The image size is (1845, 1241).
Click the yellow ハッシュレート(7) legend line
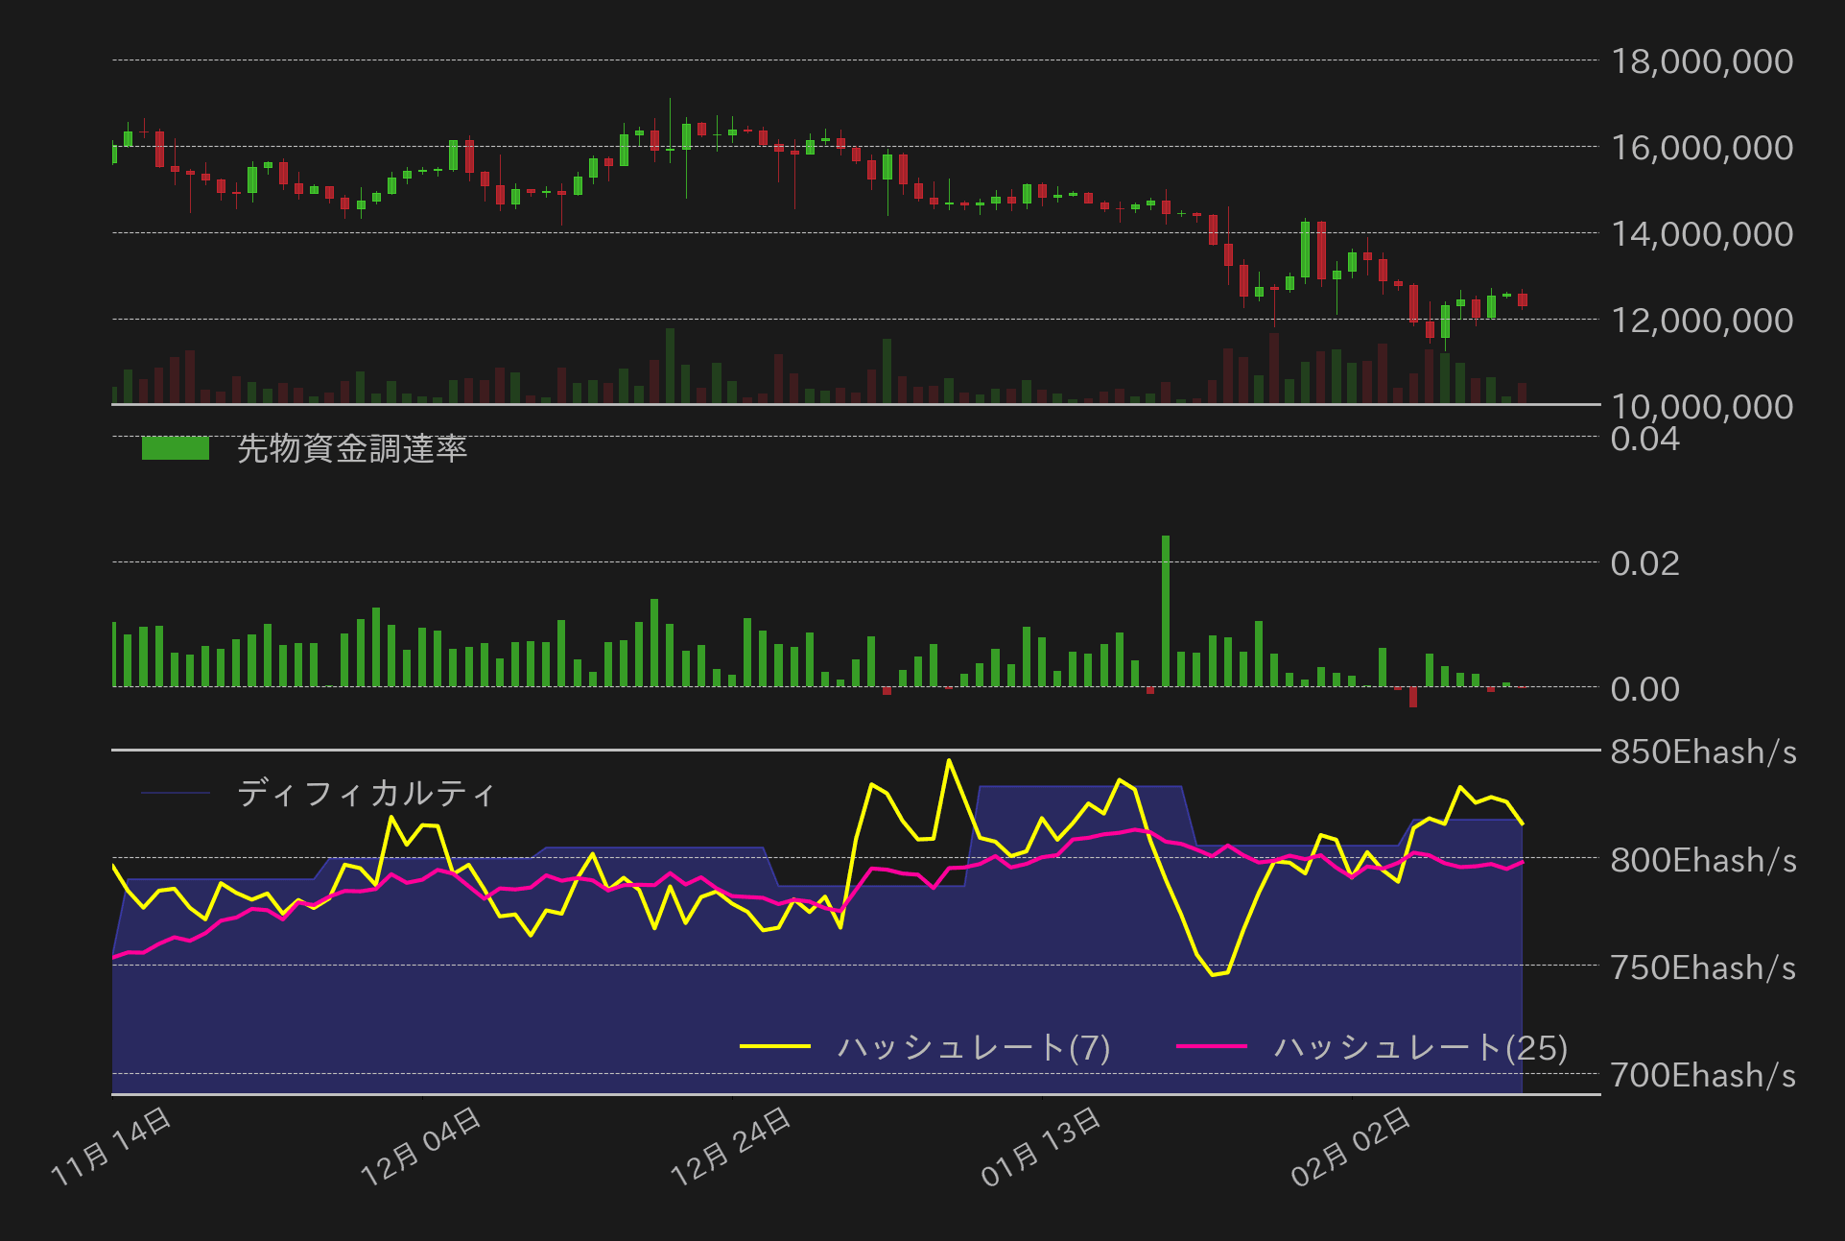[x=775, y=1046]
